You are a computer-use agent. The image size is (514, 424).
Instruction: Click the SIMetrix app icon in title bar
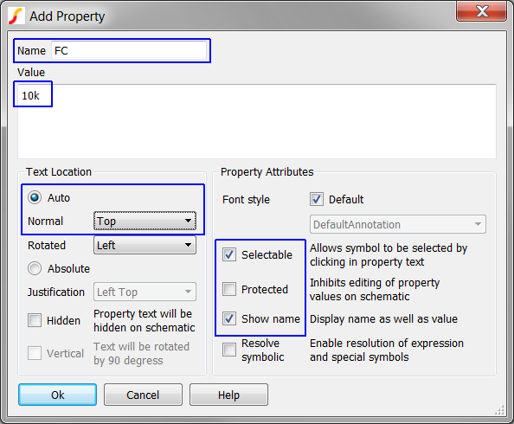[x=16, y=16]
